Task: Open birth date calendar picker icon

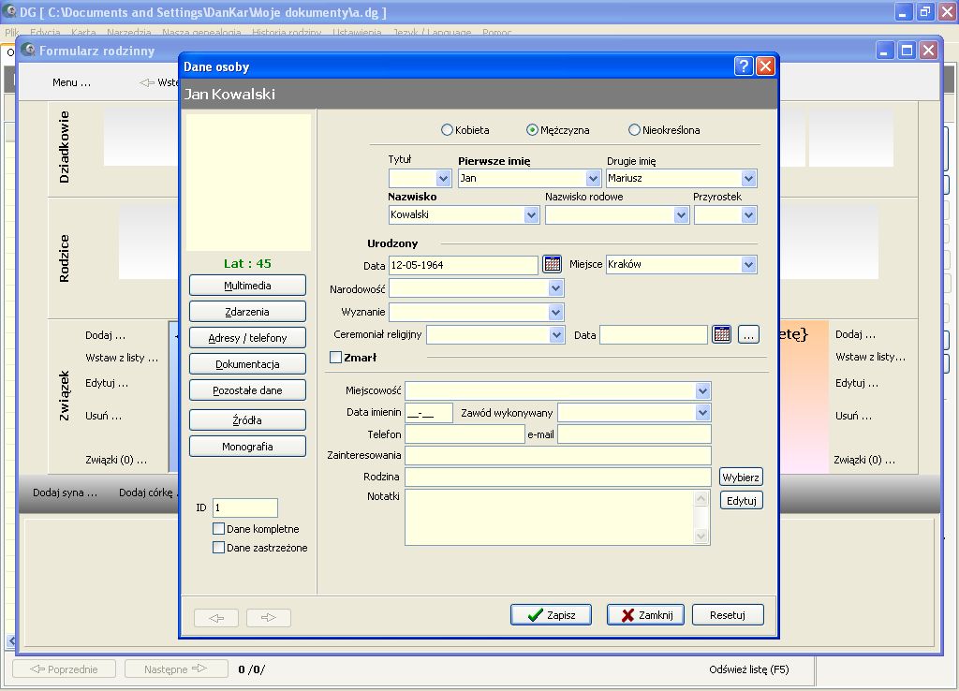Action: 552,264
